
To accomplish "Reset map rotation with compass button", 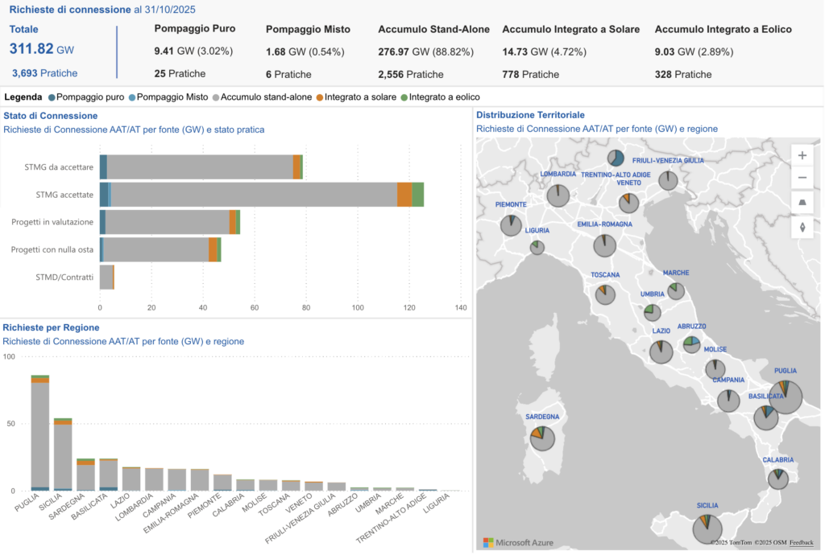I will 802,227.
